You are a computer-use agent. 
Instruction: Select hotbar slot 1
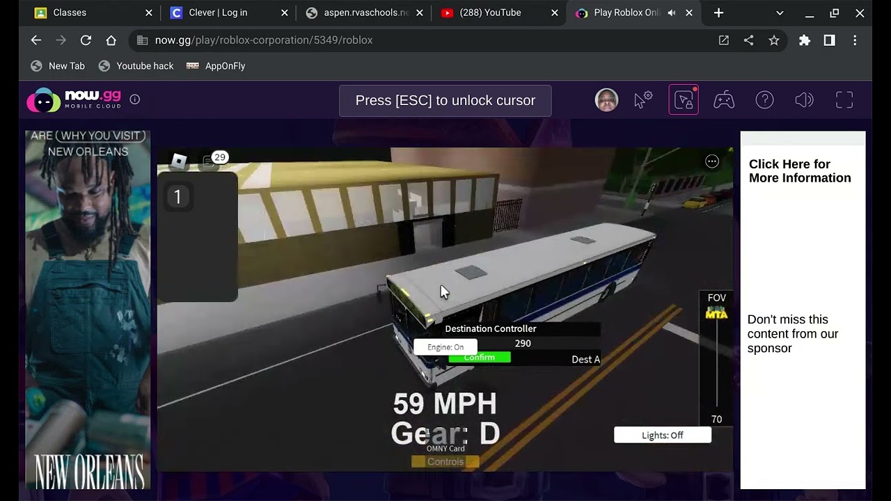pos(178,198)
